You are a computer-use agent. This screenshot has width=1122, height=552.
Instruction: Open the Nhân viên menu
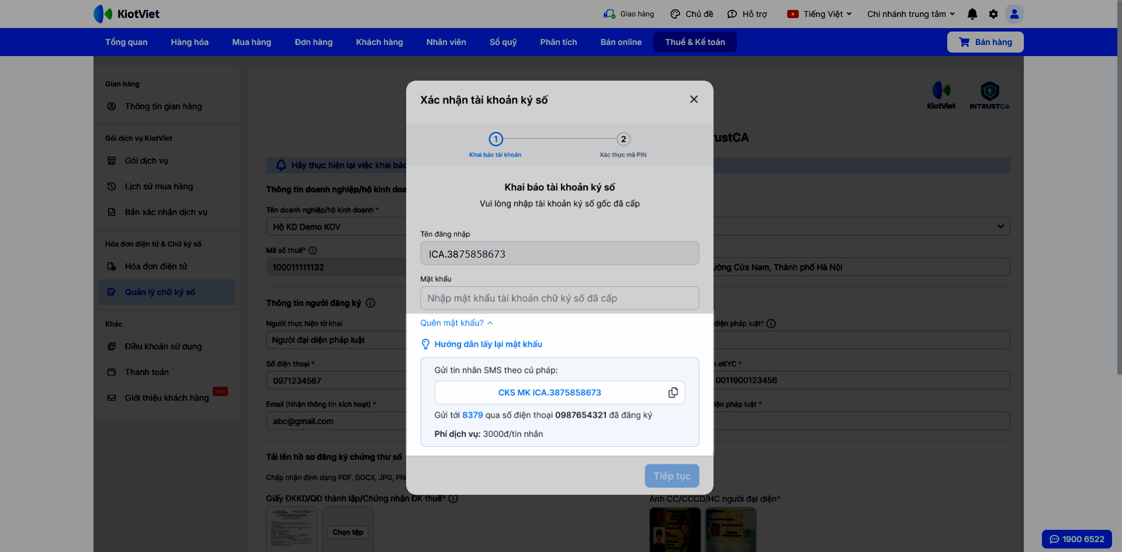[446, 42]
